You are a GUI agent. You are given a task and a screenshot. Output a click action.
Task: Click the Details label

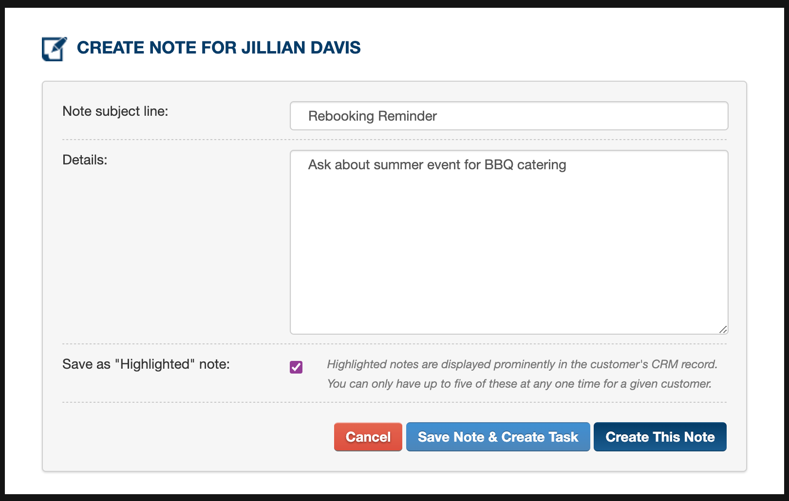85,160
